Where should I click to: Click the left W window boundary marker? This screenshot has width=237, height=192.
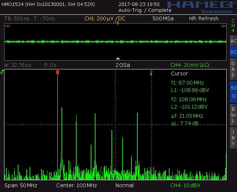[x=7, y=26]
